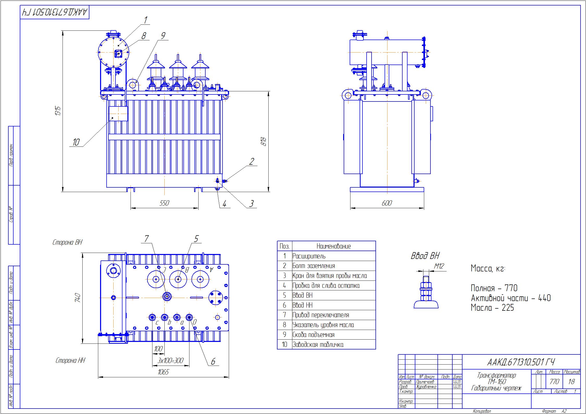This screenshot has width=586, height=414.
Task: Select callout number 7 on the top view
Action: point(146,239)
